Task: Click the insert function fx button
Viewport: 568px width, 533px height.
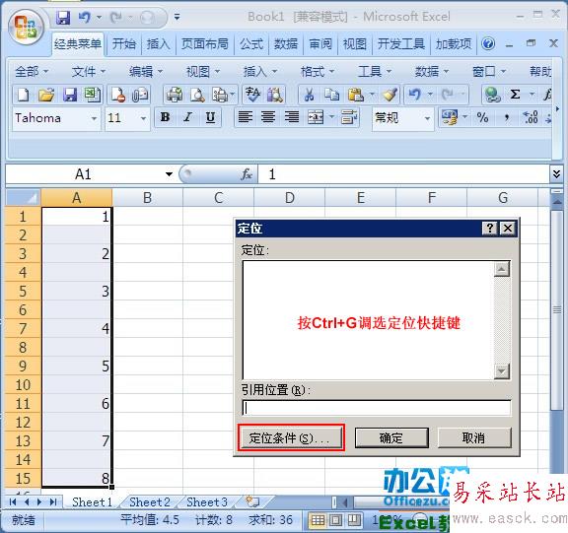Action: 247,174
